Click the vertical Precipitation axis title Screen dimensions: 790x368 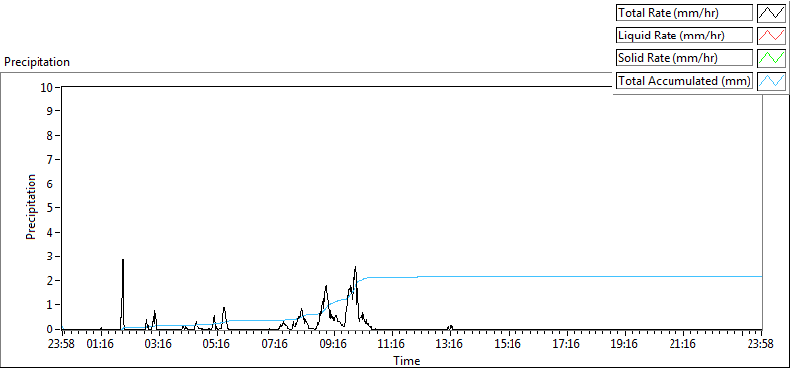(31, 206)
